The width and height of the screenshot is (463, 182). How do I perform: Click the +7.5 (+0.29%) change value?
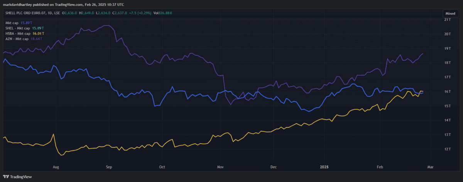click(x=140, y=13)
